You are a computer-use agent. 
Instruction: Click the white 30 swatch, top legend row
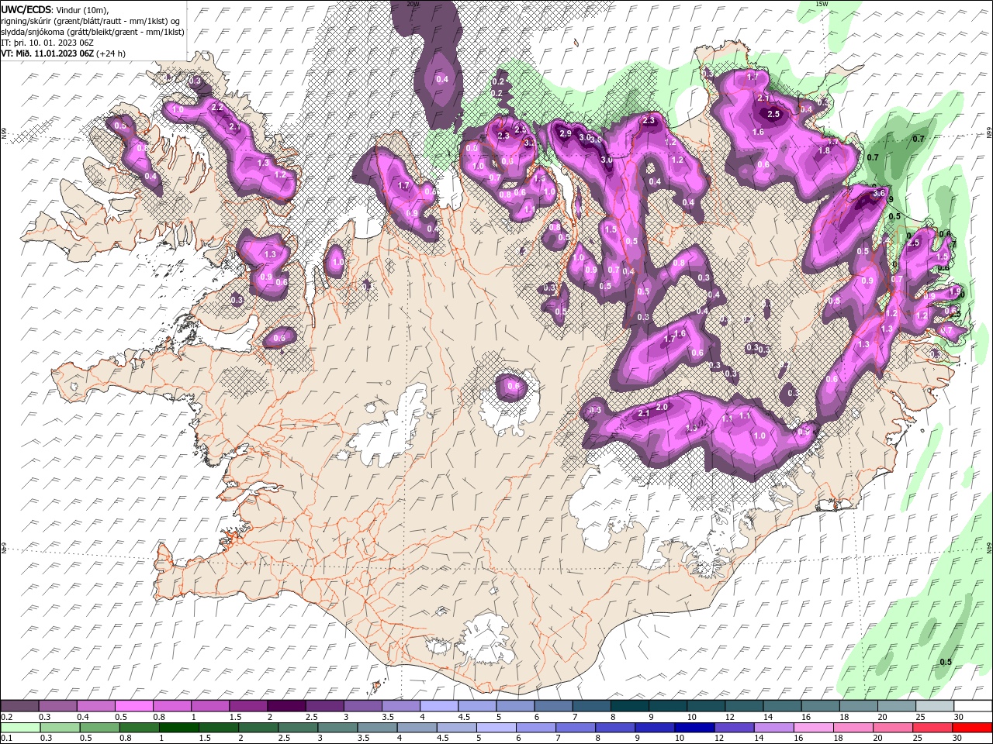coord(973,706)
